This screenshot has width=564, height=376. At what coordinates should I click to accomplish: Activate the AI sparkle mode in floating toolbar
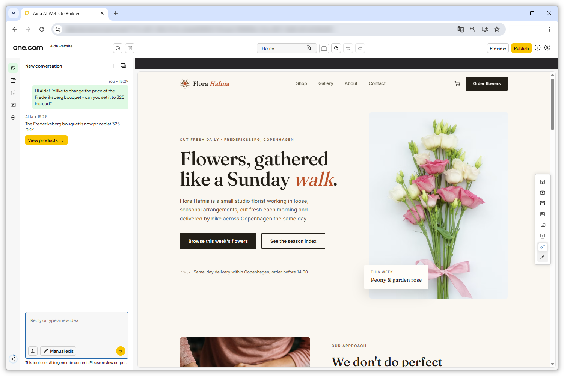(543, 247)
